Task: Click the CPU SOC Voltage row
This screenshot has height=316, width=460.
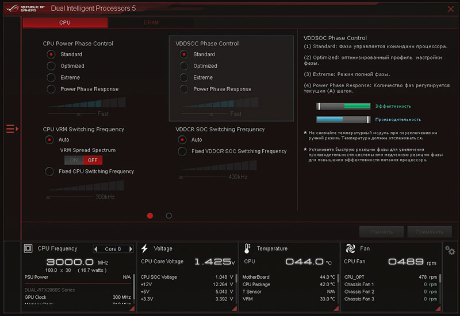Action: [186, 277]
